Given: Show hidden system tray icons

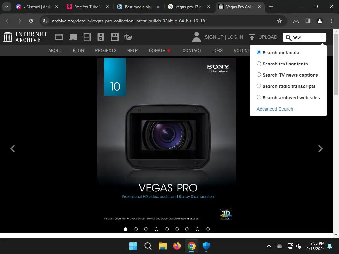Looking at the screenshot, I should coord(269,246).
